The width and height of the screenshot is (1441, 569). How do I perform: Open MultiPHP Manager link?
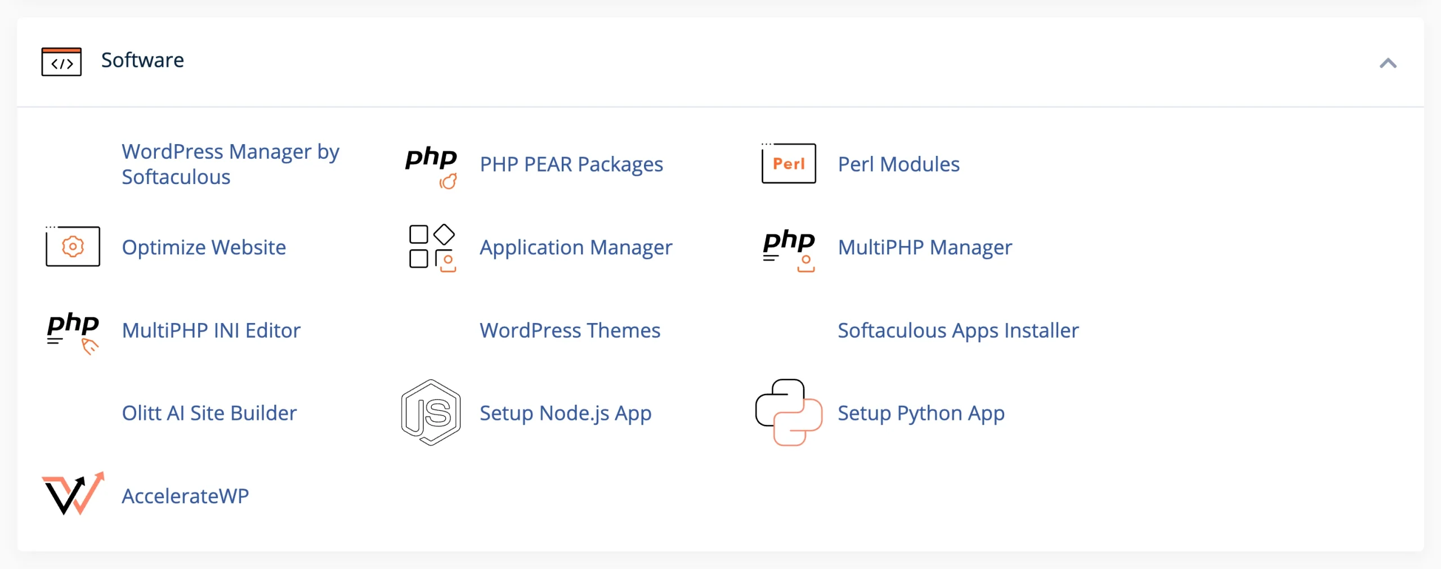925,247
